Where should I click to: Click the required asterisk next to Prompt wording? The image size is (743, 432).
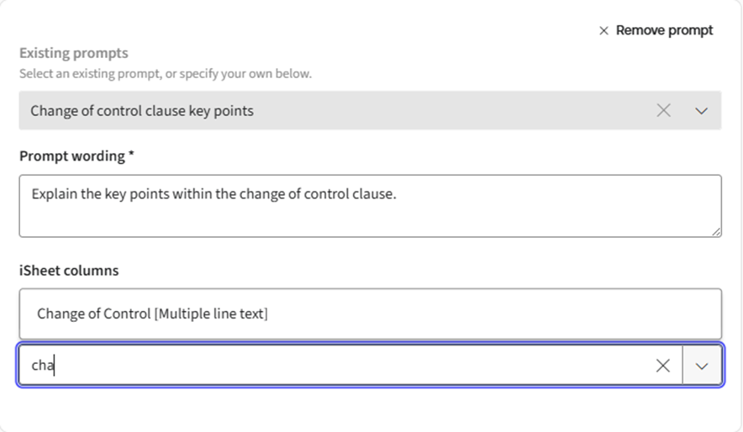[131, 156]
